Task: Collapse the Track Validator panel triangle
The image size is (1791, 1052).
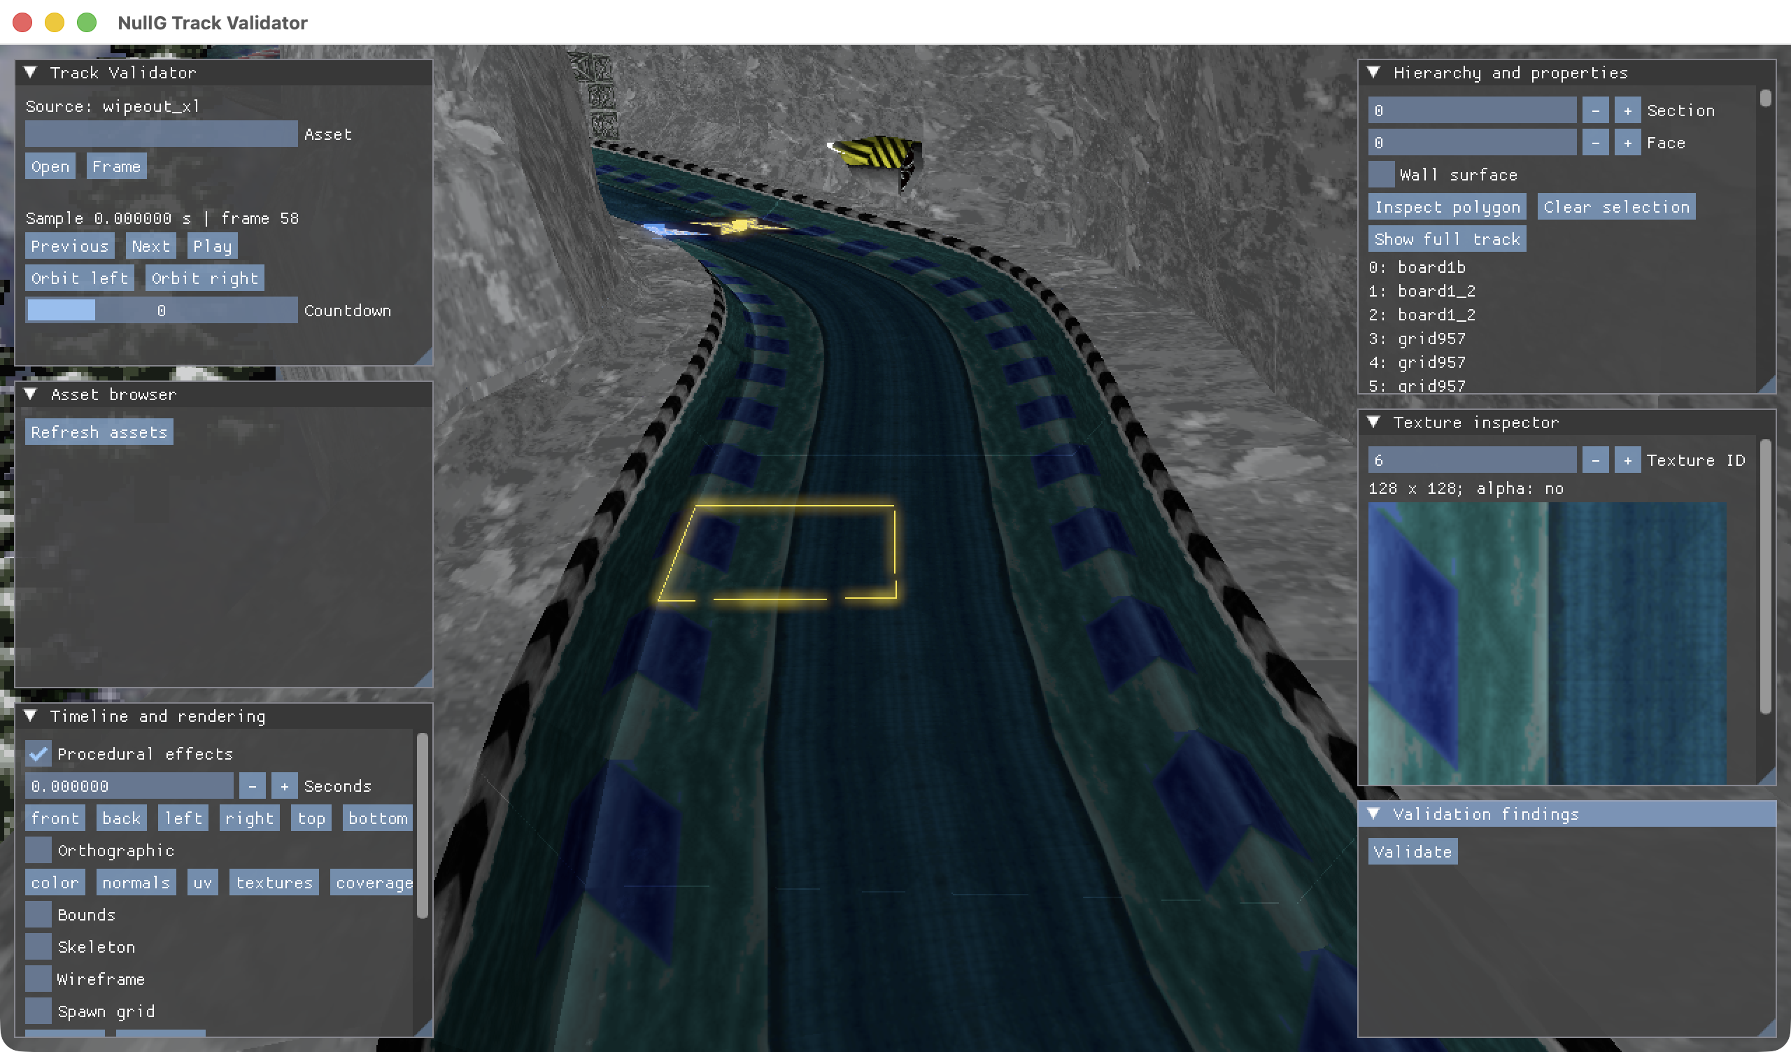Action: pyautogui.click(x=31, y=73)
